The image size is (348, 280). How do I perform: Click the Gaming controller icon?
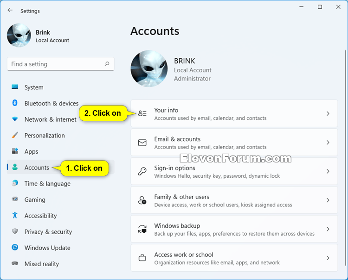(15, 199)
